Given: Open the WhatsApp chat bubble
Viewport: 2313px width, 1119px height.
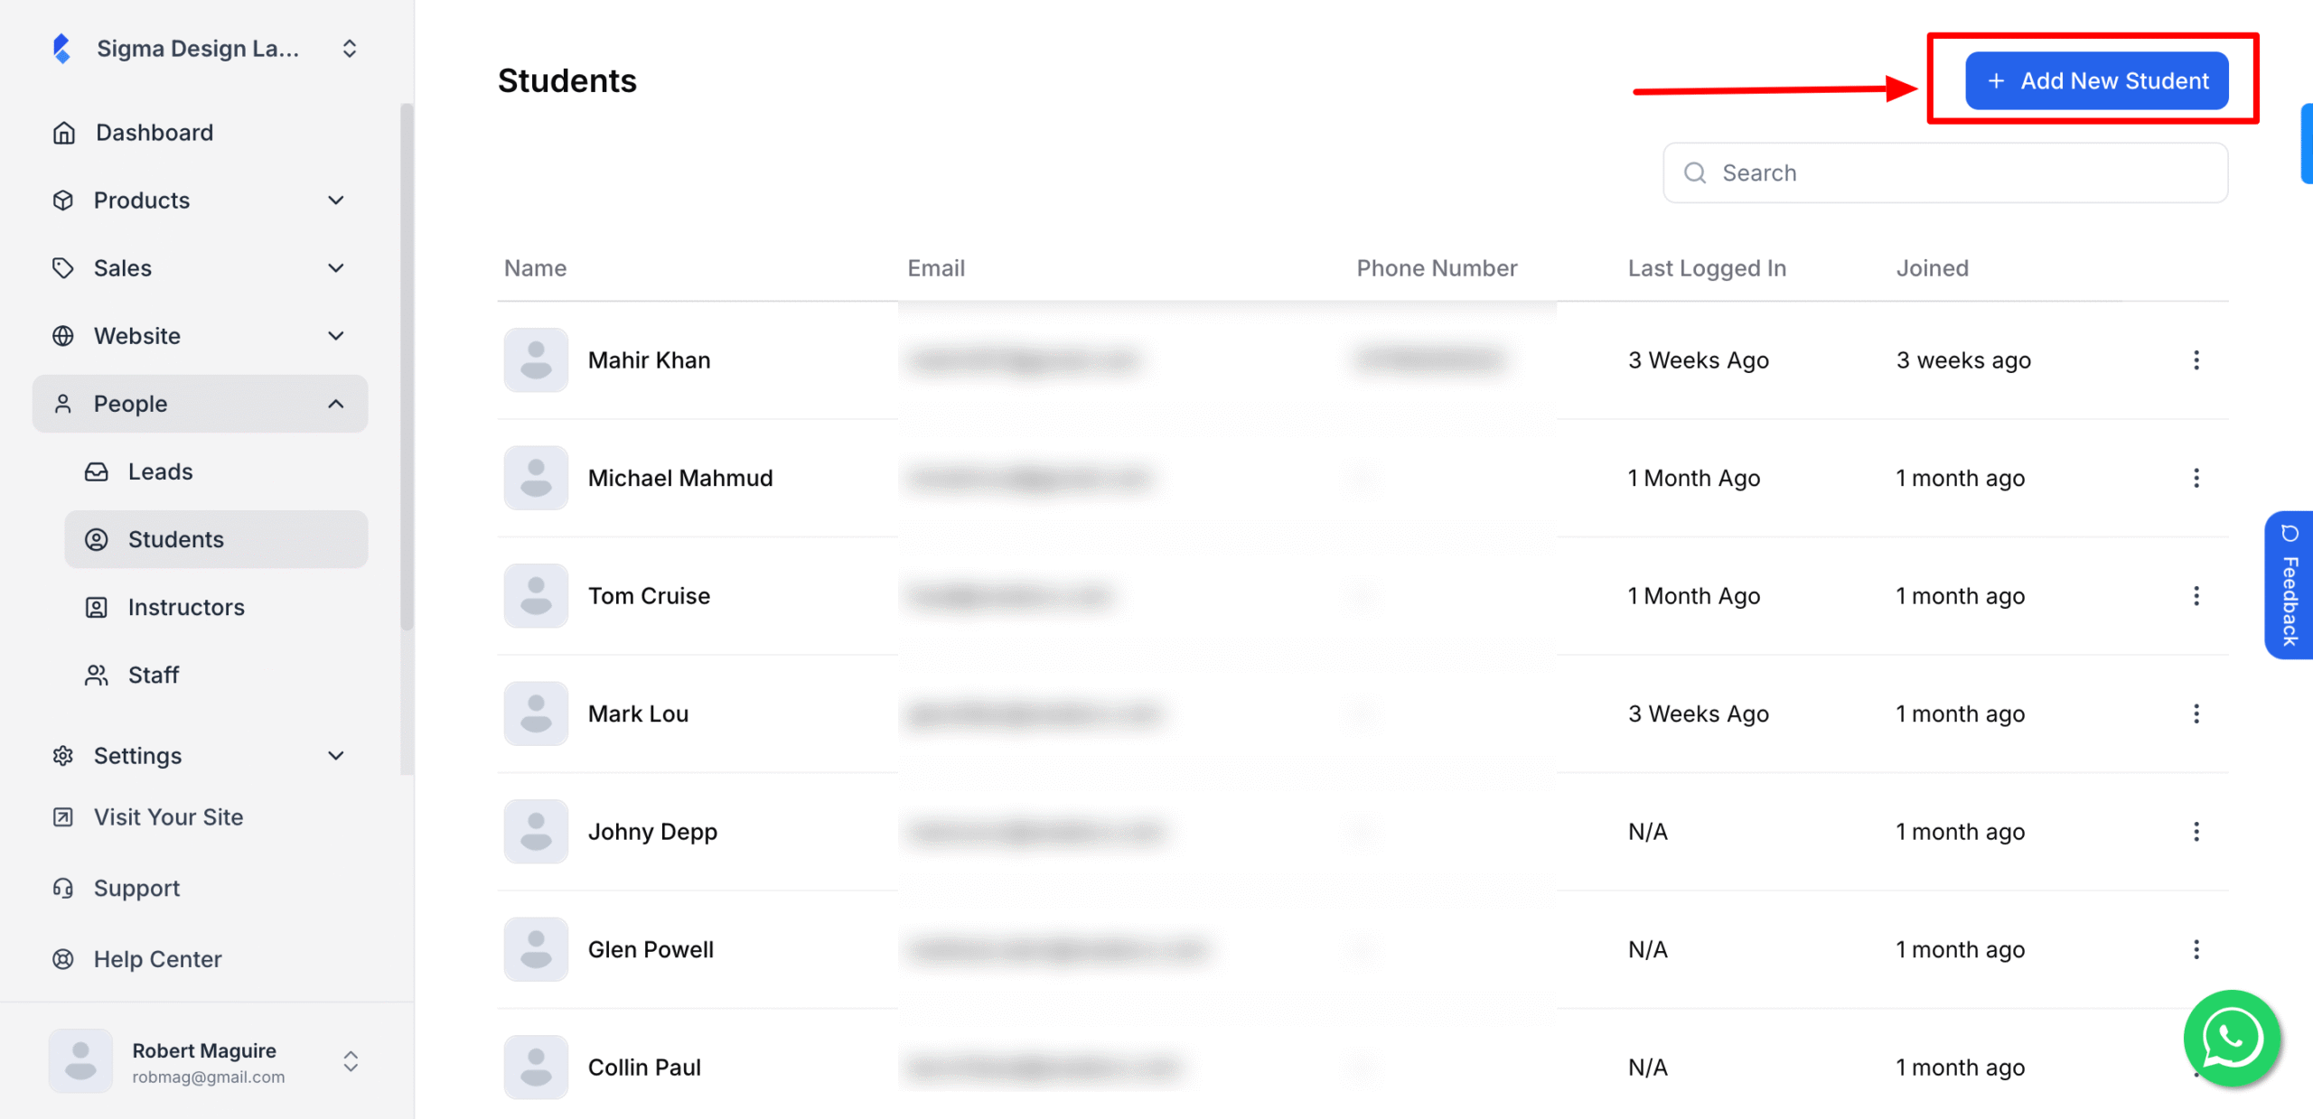Looking at the screenshot, I should point(2231,1038).
